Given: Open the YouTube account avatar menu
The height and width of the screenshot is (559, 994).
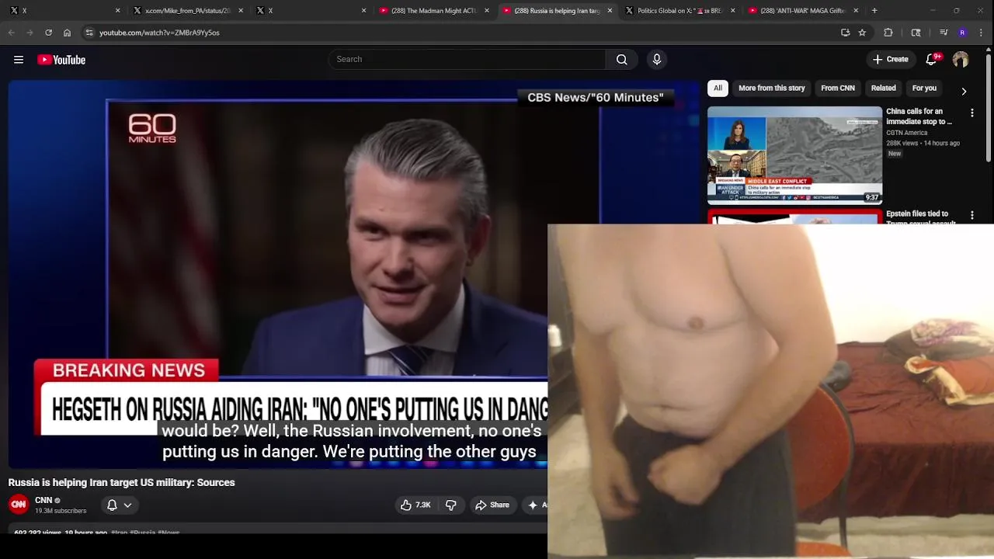Looking at the screenshot, I should (x=961, y=59).
